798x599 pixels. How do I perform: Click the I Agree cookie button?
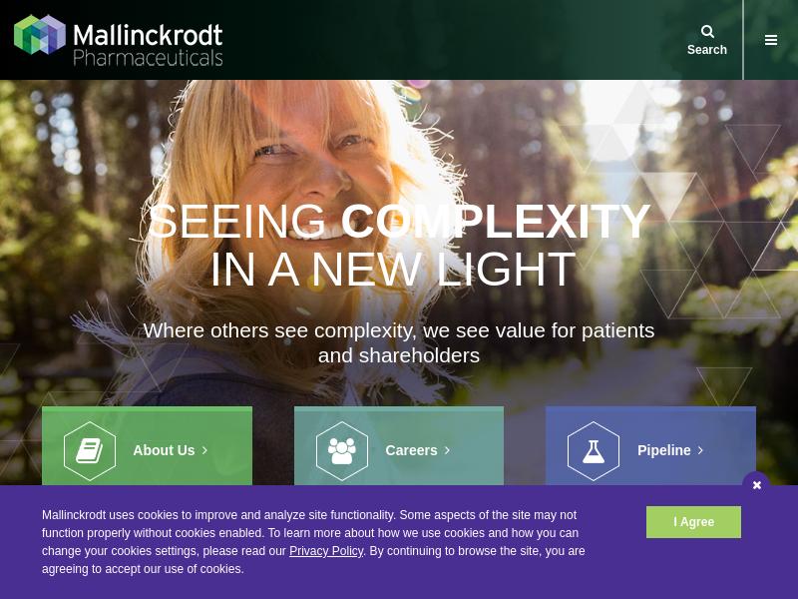click(693, 522)
